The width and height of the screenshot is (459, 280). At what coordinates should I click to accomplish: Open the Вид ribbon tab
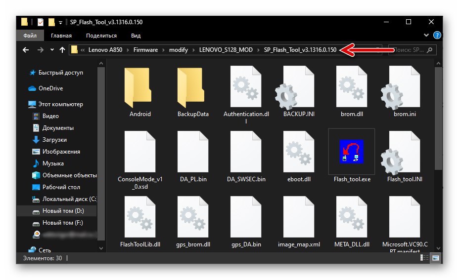(x=136, y=36)
